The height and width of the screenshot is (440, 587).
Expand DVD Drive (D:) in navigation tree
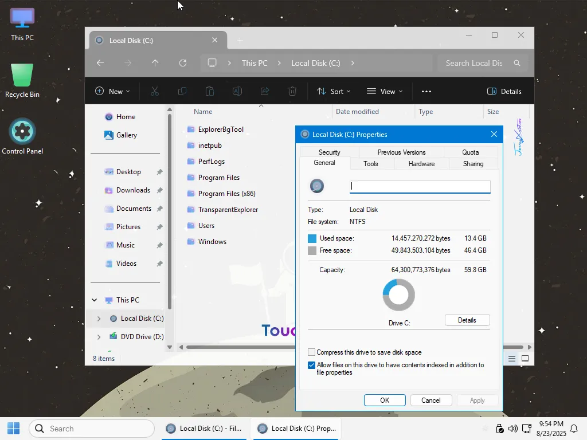[99, 337]
